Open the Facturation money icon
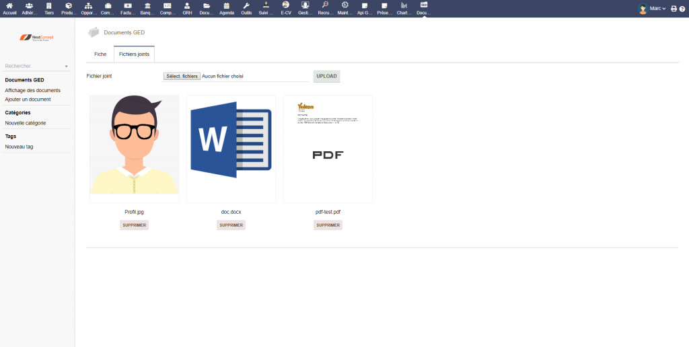Screen dimensions: 689x347 pos(128,5)
